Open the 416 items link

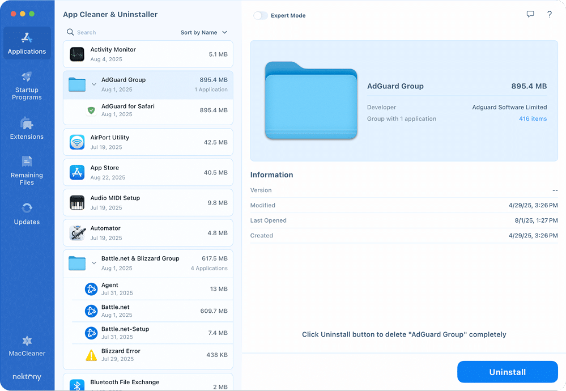pos(533,119)
